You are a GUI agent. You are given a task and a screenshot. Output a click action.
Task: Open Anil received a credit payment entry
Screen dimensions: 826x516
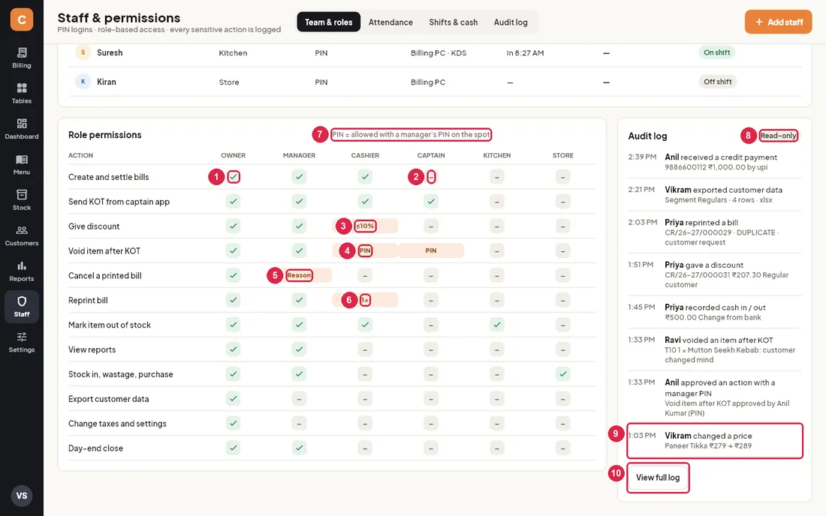click(x=714, y=162)
